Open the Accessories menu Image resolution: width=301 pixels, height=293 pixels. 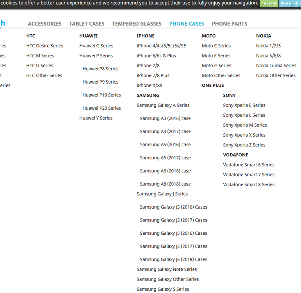45,24
